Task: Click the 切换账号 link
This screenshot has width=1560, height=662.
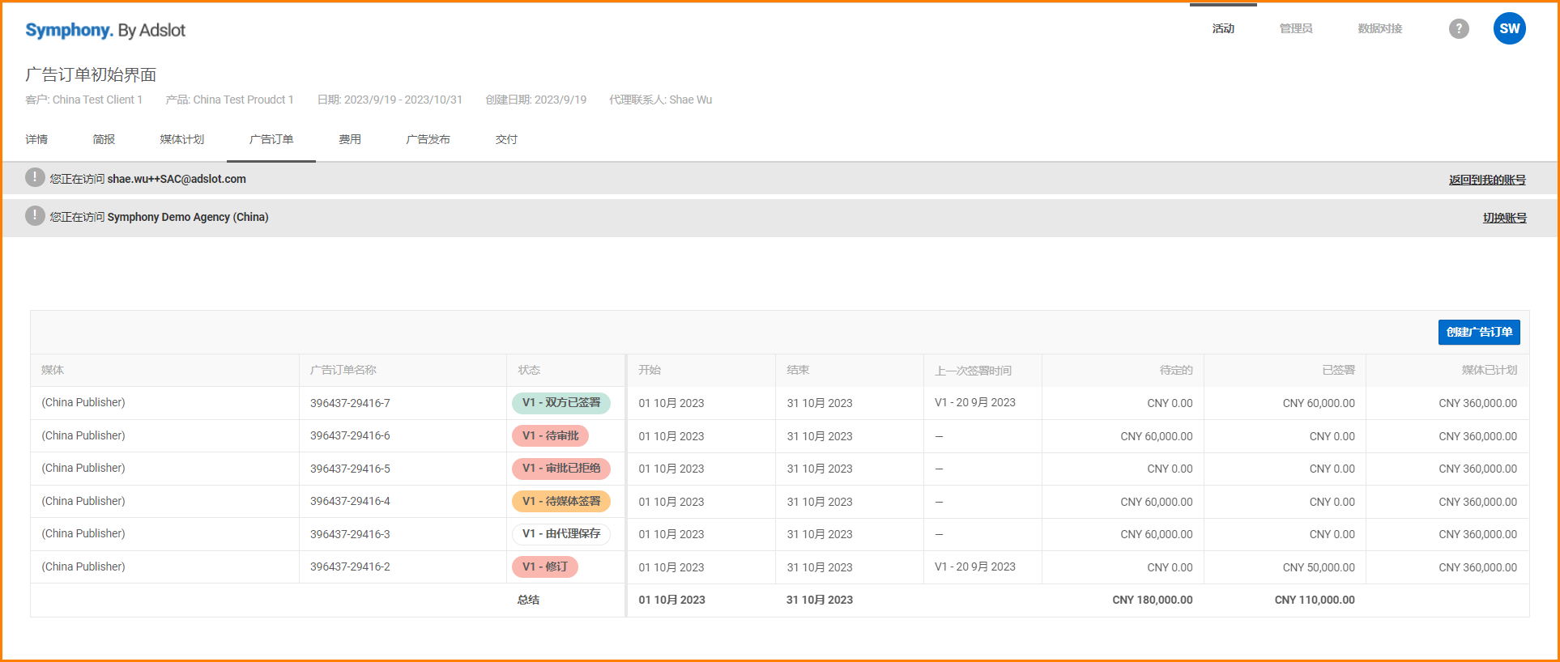Action: tap(1505, 218)
